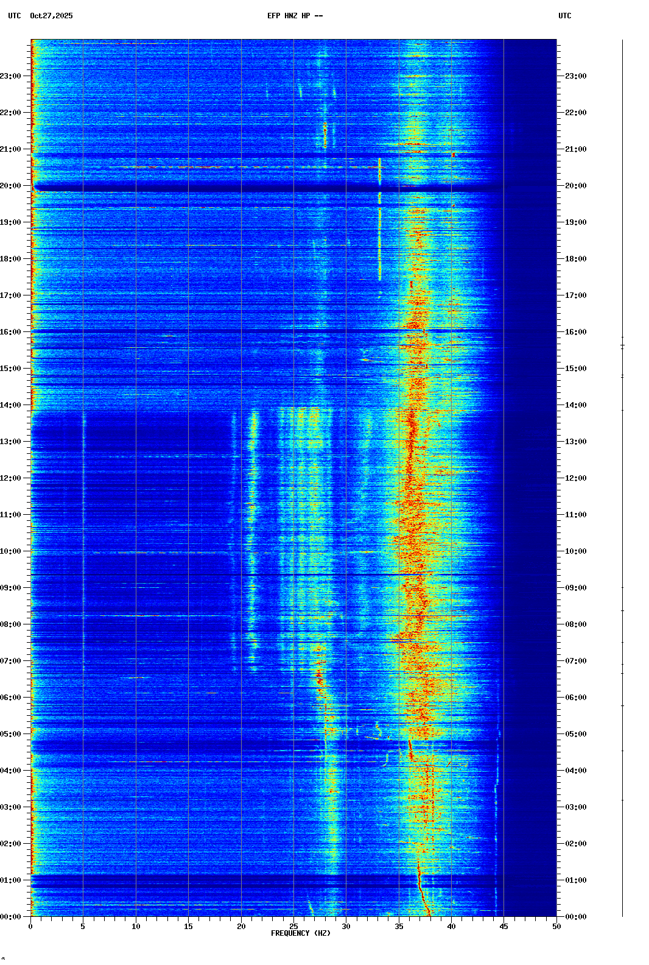Click the UTC label in the top-right corner
This screenshot has height=965, width=649.
(564, 16)
